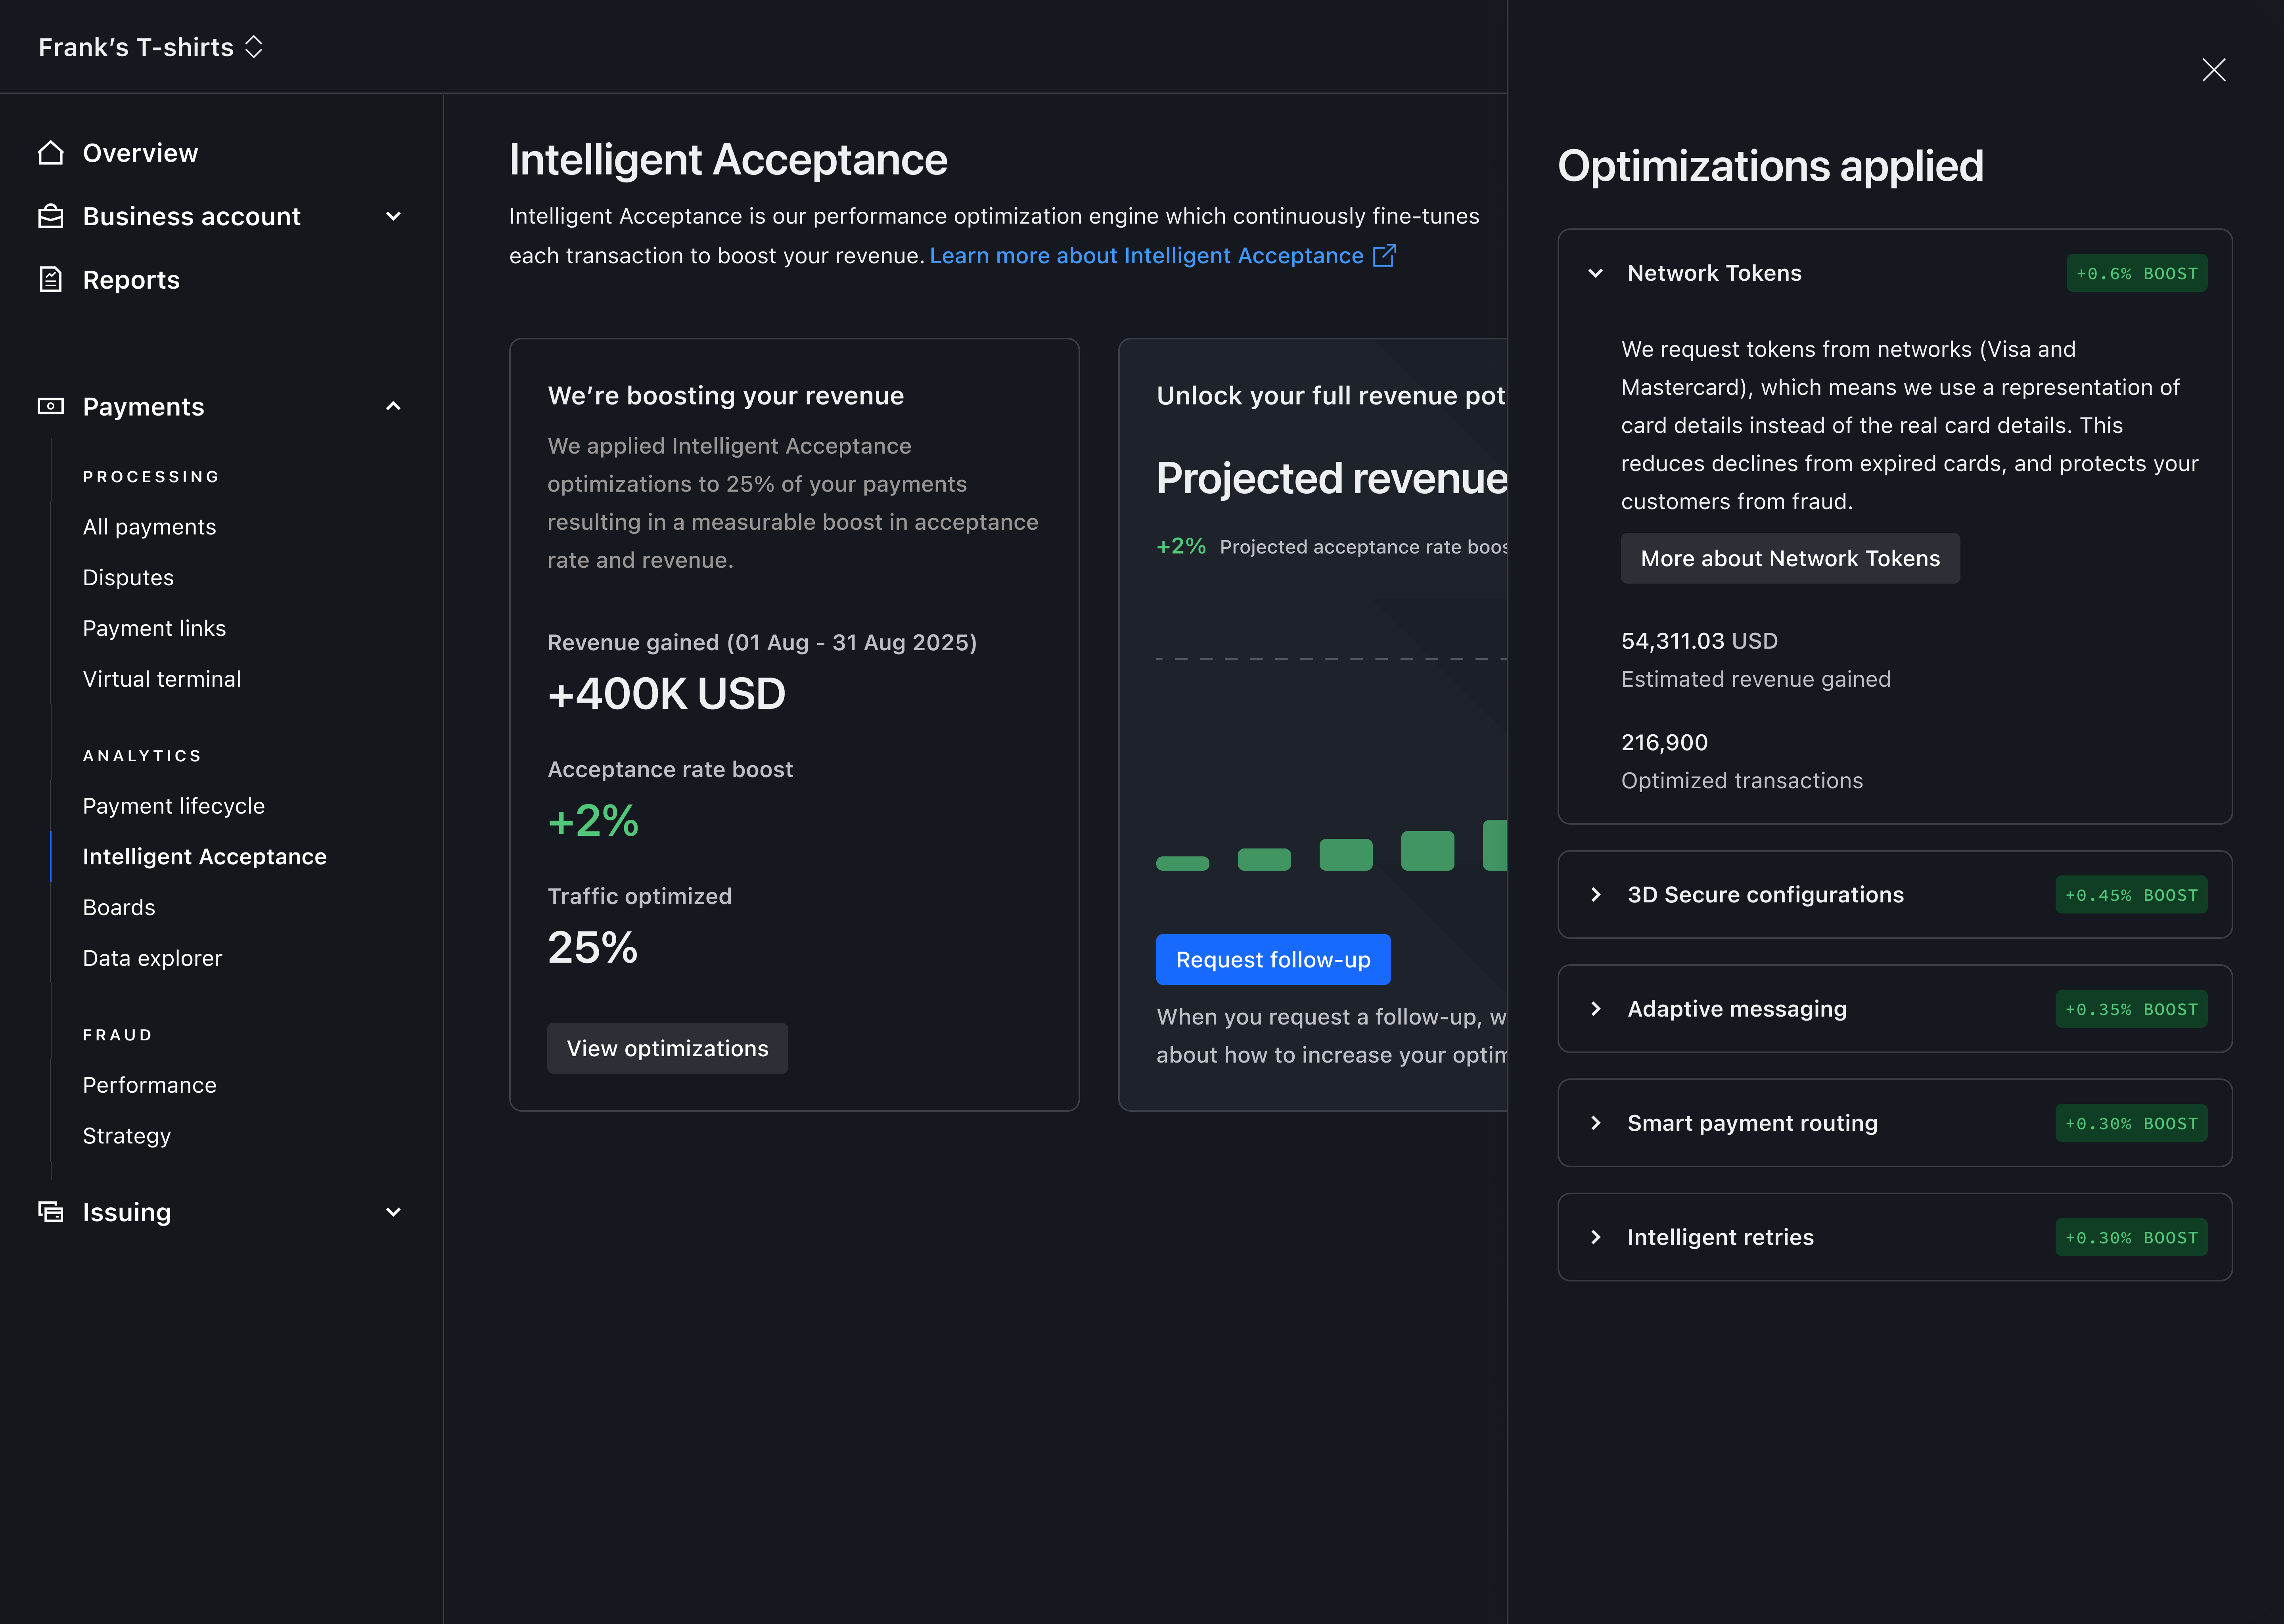
Task: Click the Issuing cards icon
Action: pos(51,1212)
